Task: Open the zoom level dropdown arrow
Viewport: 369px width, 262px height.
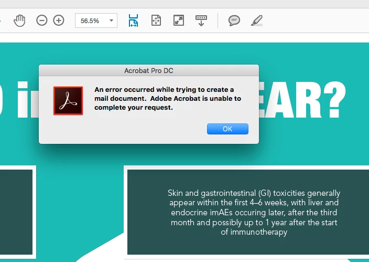Action: (111, 20)
